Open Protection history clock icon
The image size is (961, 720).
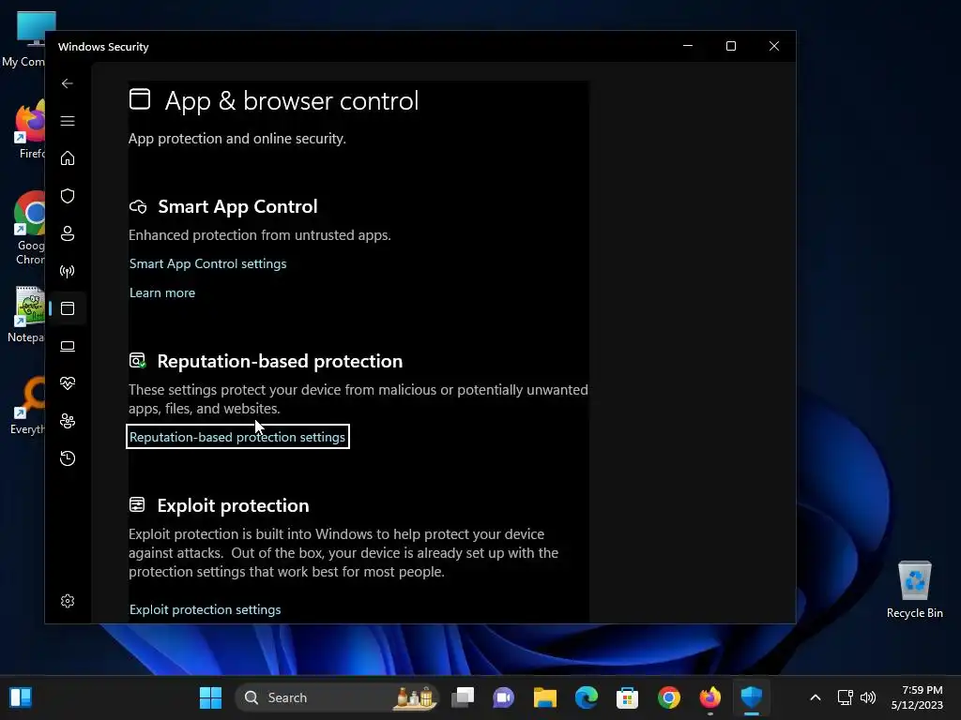tap(68, 458)
